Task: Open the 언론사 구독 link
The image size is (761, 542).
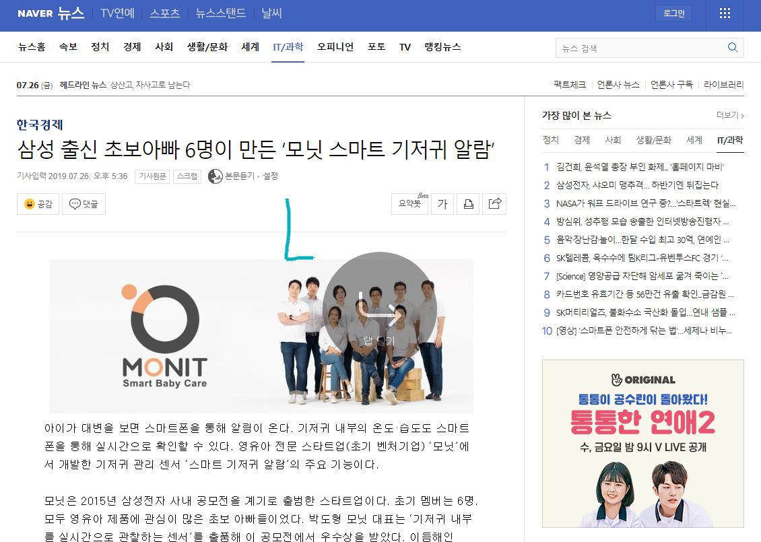Action: pyautogui.click(x=671, y=84)
